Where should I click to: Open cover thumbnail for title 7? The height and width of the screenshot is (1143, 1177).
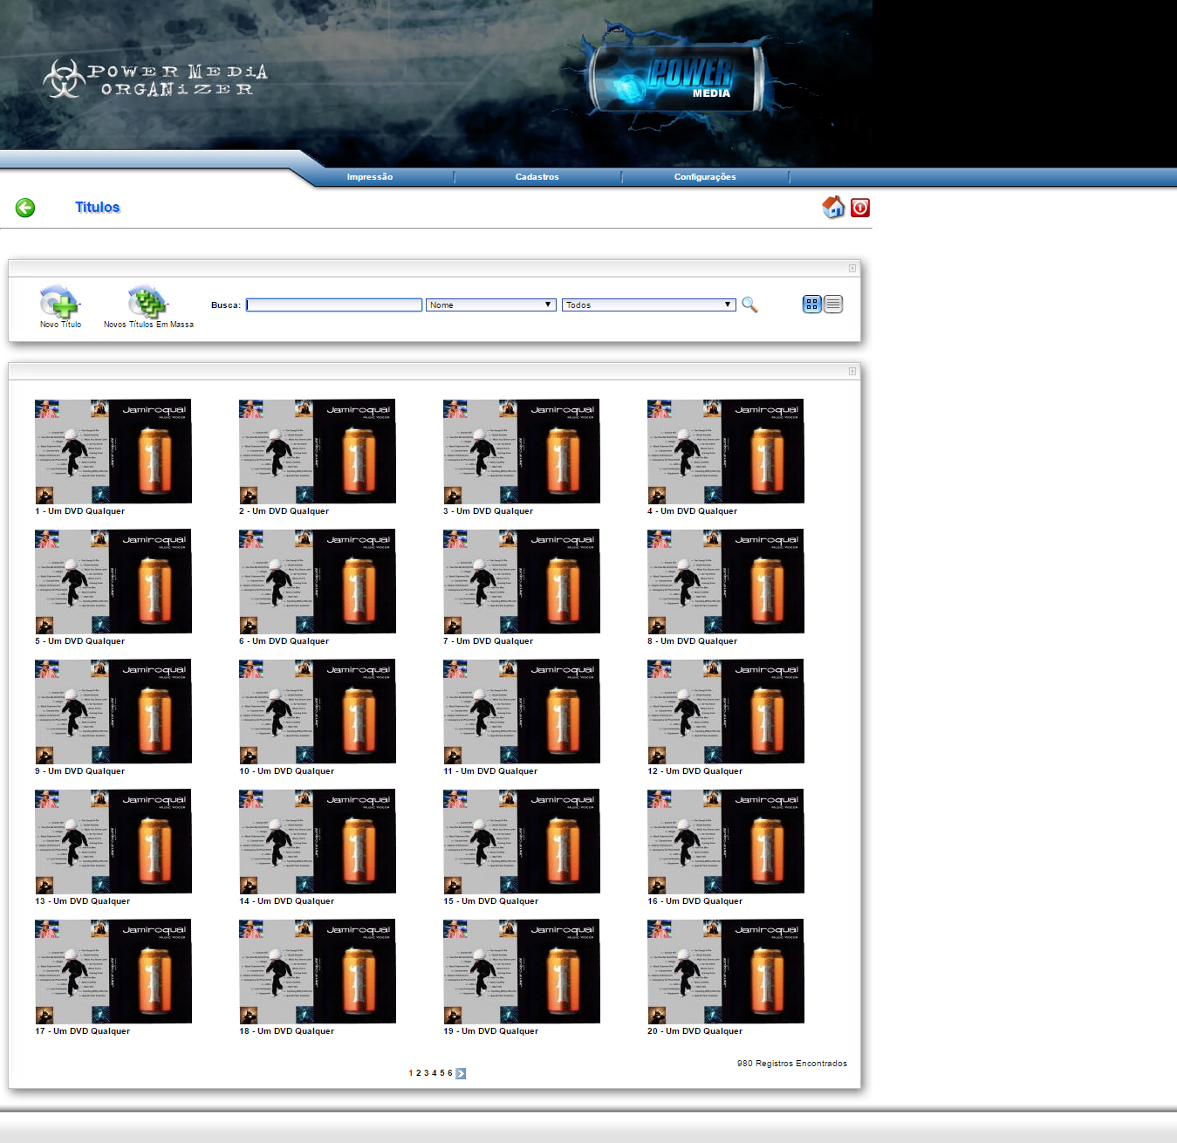522,581
